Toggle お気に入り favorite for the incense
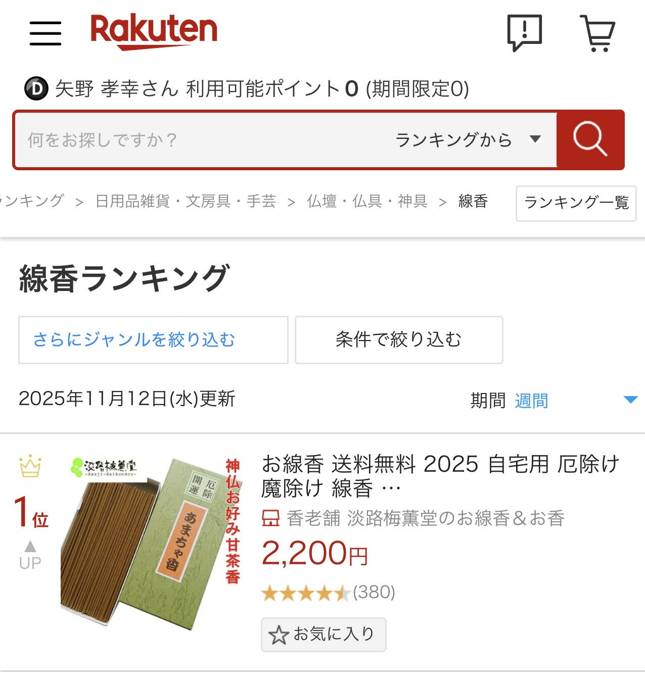 pos(324,635)
